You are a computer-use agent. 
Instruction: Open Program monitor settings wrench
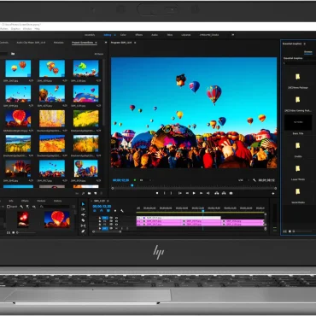pyautogui.click(x=255, y=180)
